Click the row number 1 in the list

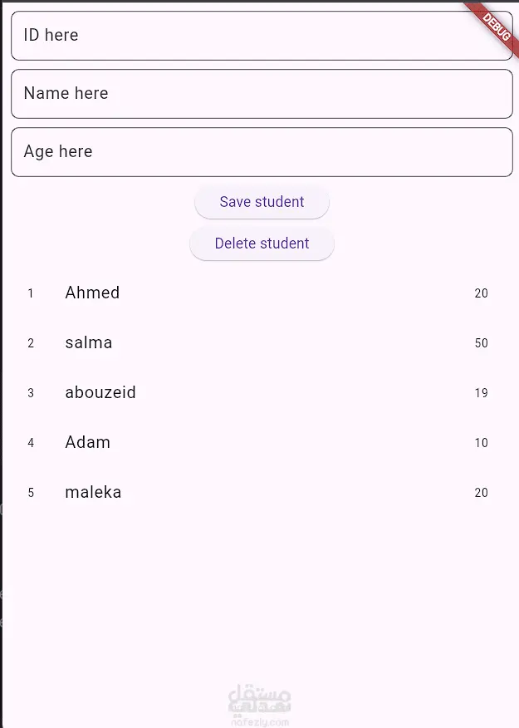click(x=31, y=293)
